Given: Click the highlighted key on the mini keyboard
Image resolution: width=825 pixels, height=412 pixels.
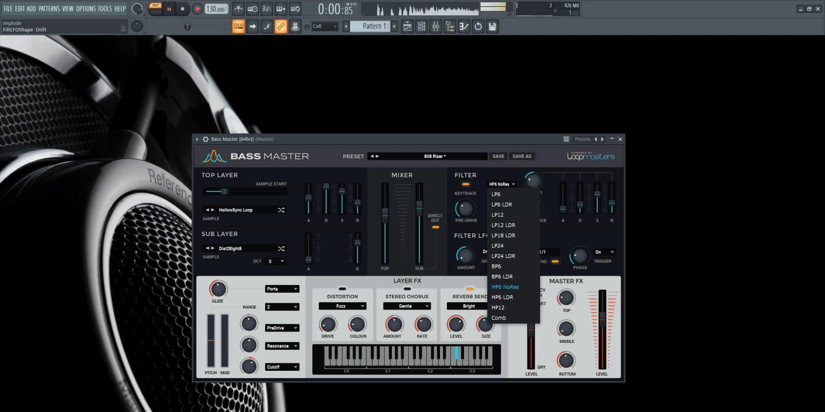Looking at the screenshot, I should click(457, 353).
